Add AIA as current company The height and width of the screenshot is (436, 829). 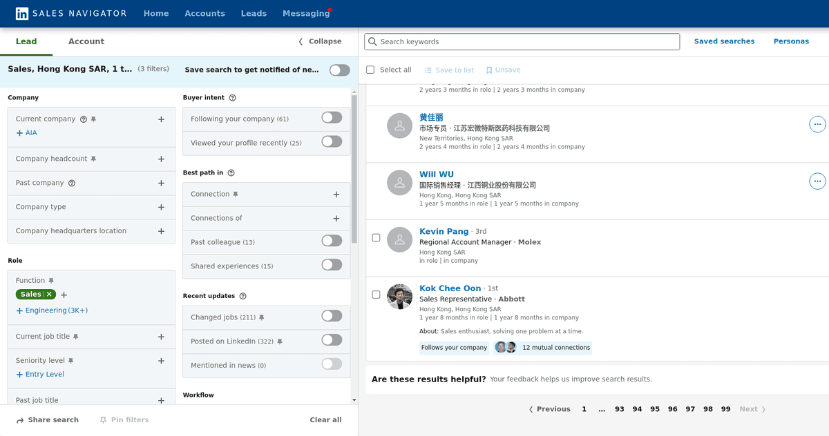[26, 133]
